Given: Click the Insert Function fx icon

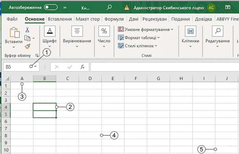Looking at the screenshot, I should pyautogui.click(x=83, y=67).
